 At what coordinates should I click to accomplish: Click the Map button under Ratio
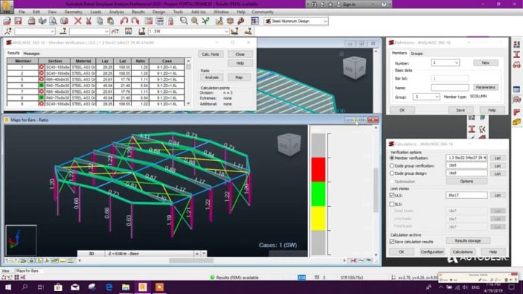(x=239, y=78)
